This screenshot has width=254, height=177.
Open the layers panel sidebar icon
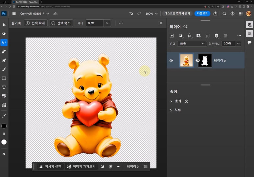coord(249,25)
